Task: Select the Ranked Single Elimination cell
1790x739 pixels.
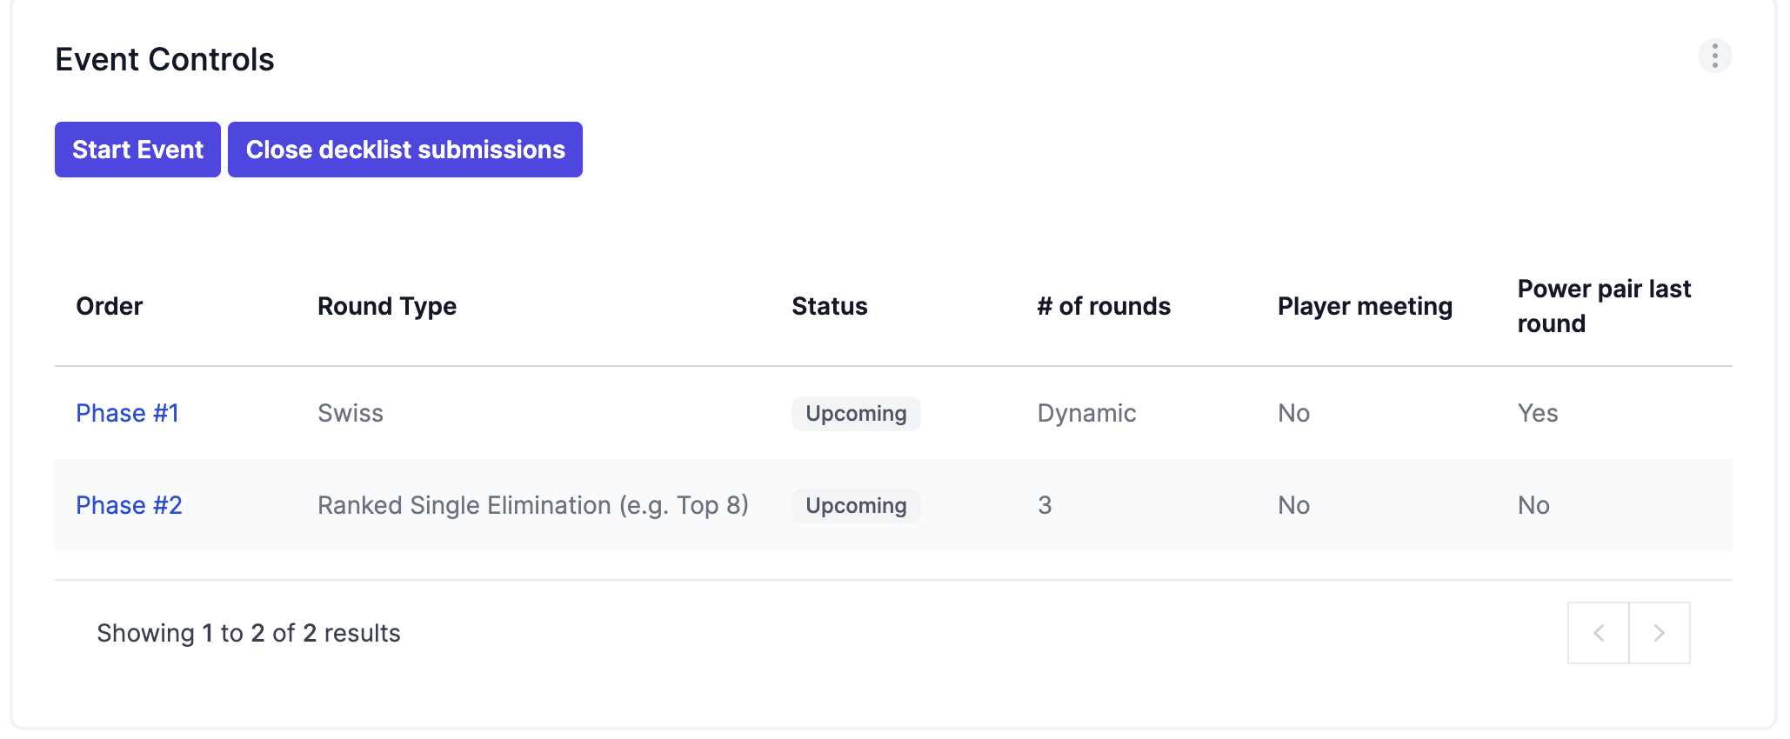Action: [532, 505]
